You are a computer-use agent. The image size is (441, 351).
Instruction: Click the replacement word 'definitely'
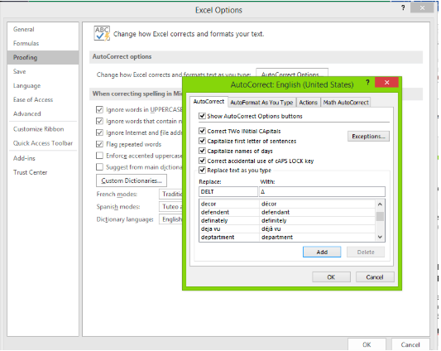click(x=274, y=220)
